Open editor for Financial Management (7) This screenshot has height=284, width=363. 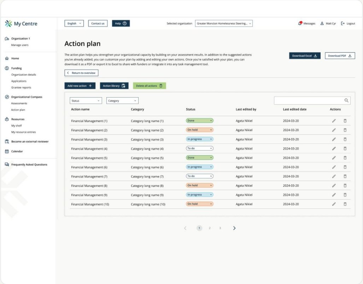click(334, 176)
